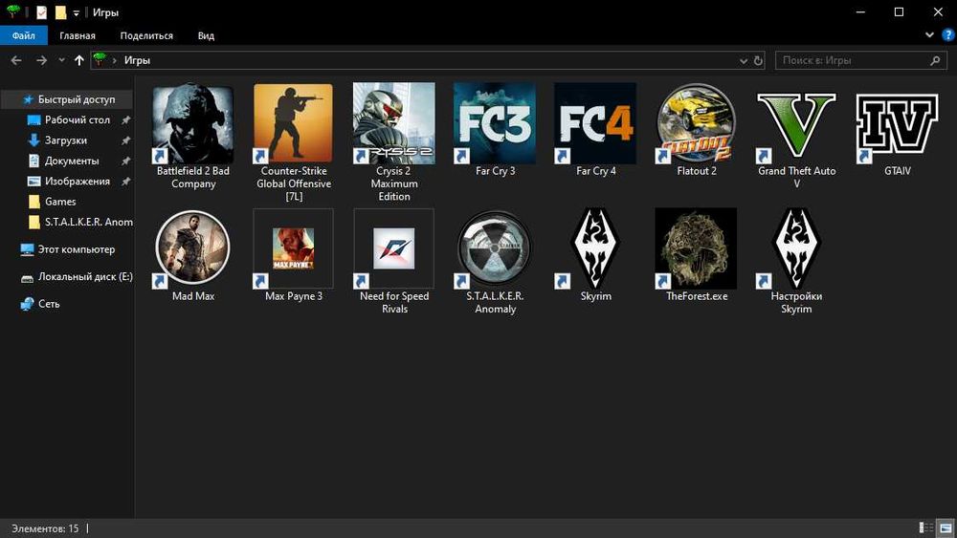Open Explorer help question mark
957x538 pixels.
[x=947, y=34]
